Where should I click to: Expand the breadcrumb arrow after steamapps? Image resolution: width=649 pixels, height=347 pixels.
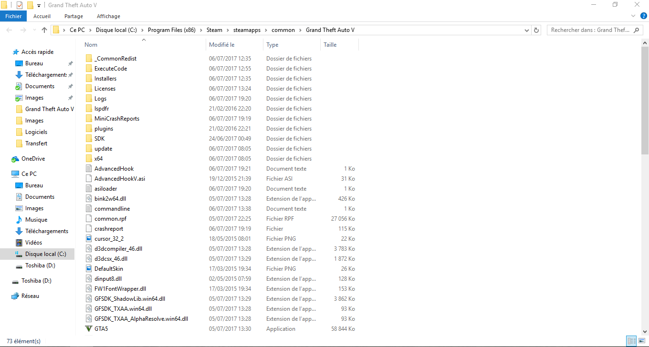point(266,30)
